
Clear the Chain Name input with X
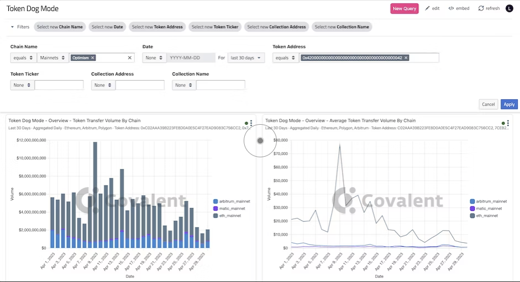coord(130,57)
